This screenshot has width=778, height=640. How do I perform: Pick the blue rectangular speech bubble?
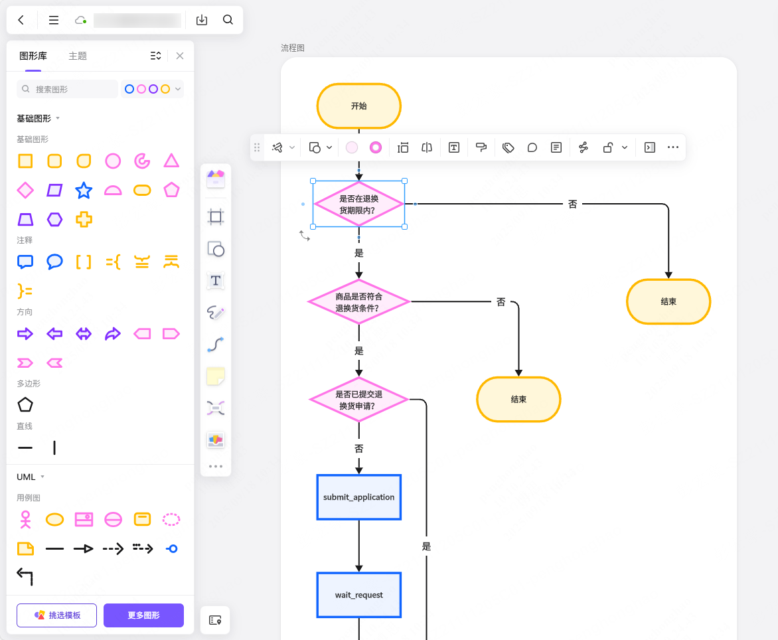pos(25,262)
